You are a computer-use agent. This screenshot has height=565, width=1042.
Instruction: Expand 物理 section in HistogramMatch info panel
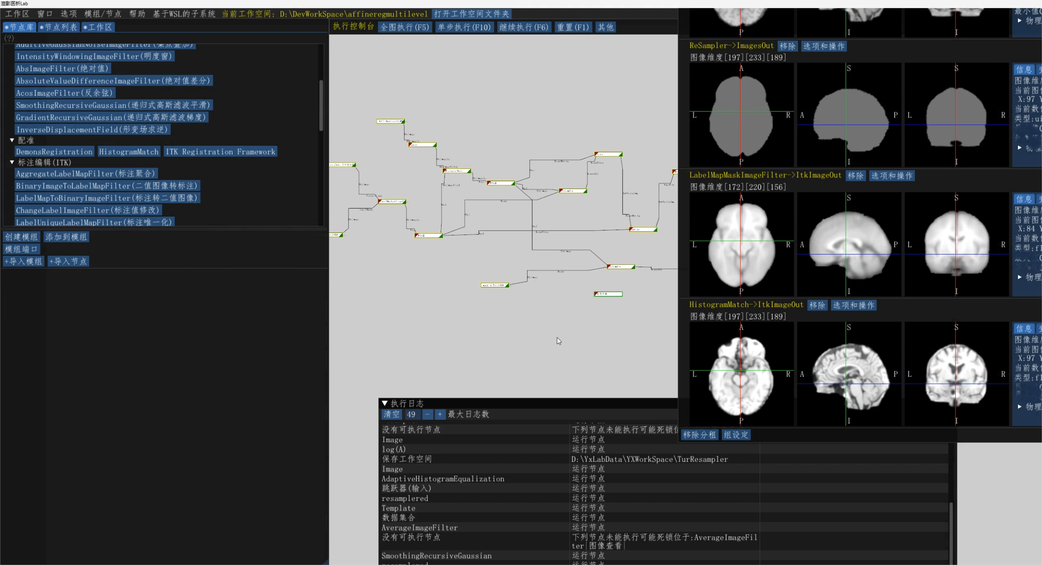[1019, 407]
